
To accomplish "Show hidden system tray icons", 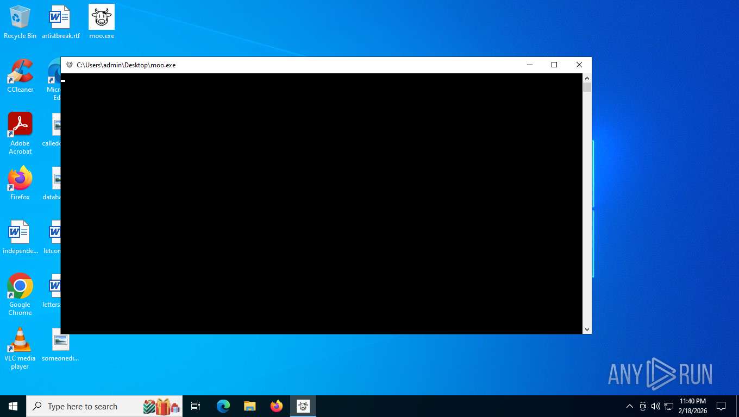I will tap(630, 406).
